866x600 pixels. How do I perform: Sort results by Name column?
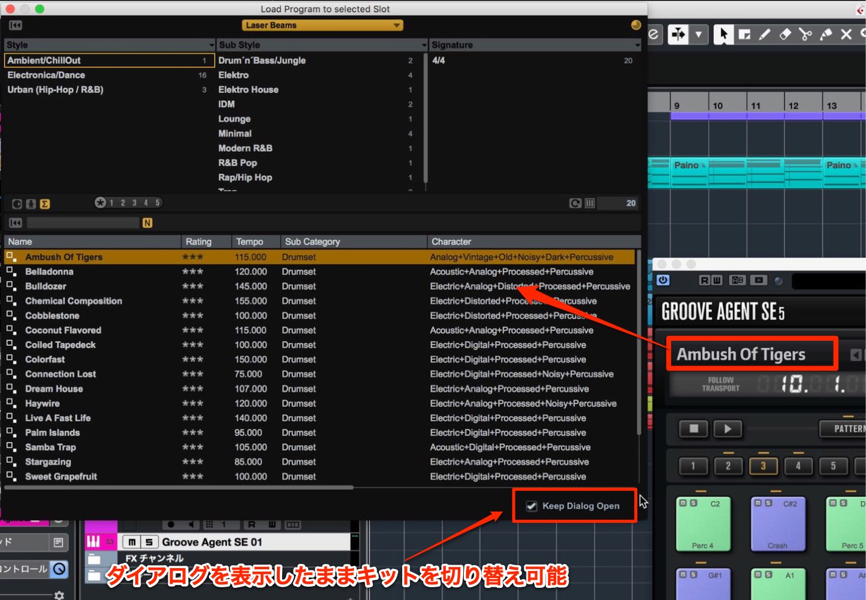pos(93,241)
